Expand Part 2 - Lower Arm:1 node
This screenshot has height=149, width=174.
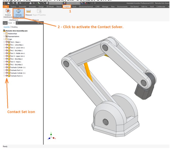(4, 48)
